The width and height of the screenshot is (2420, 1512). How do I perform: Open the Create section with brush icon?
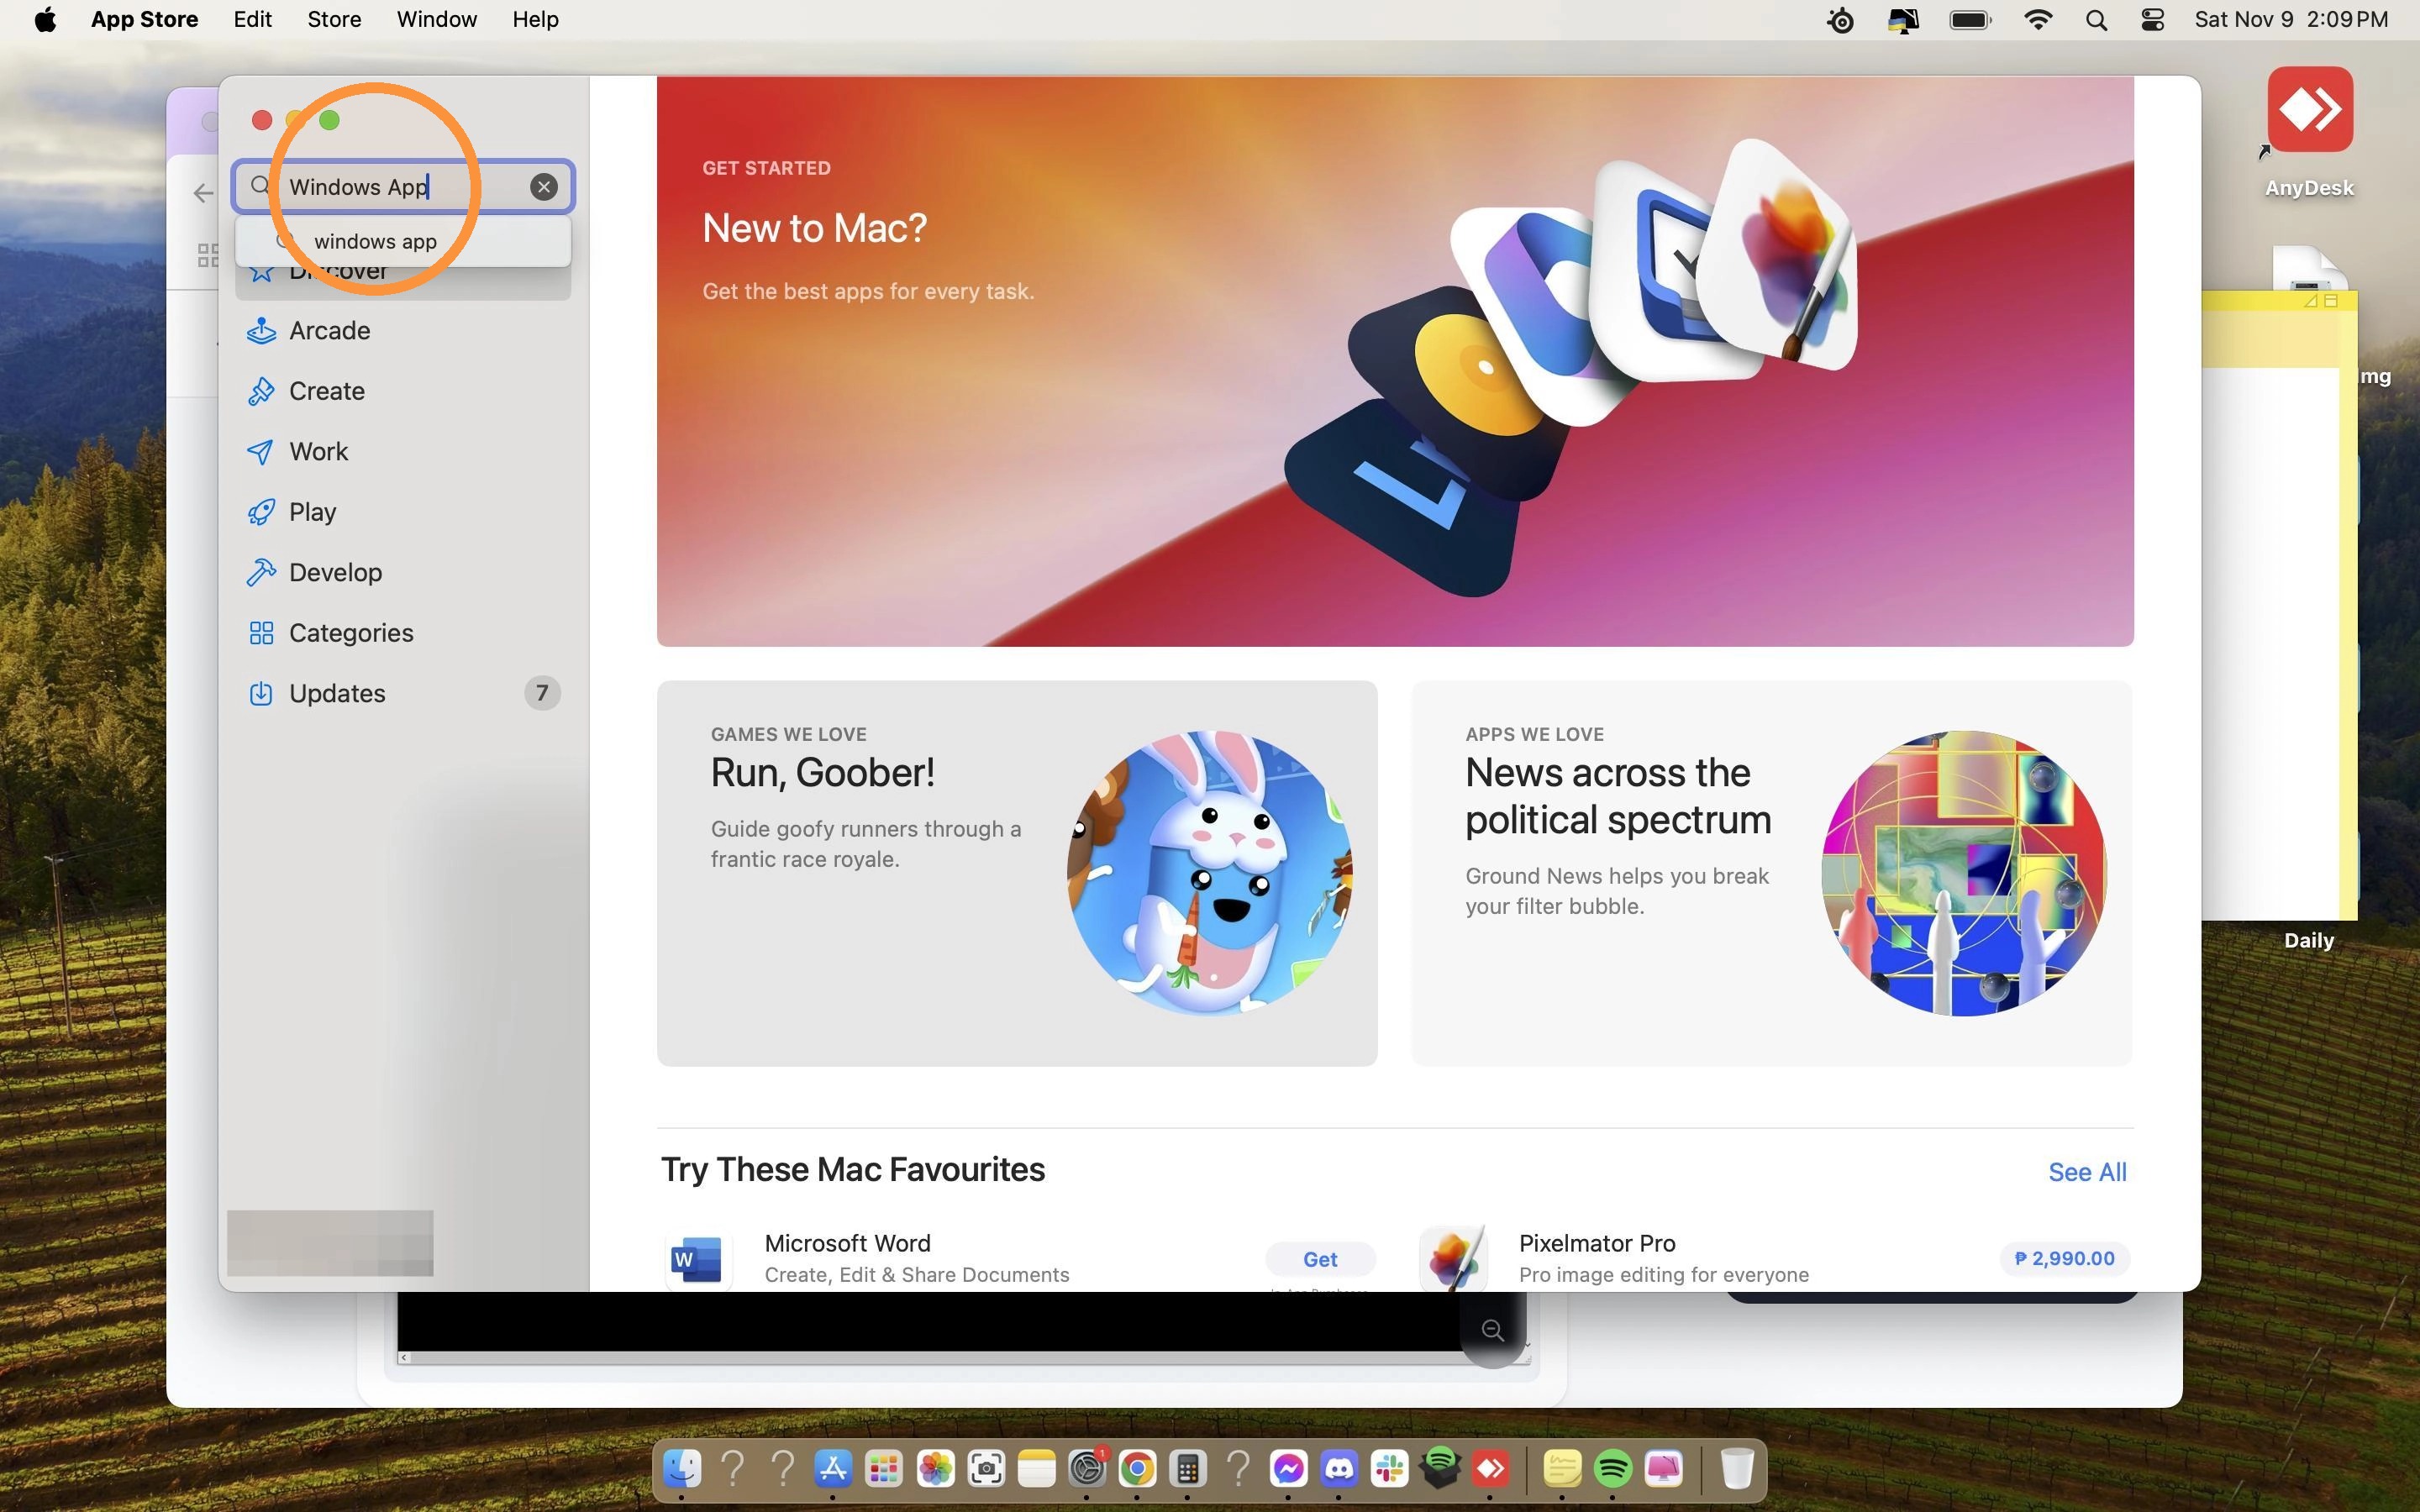coord(403,391)
